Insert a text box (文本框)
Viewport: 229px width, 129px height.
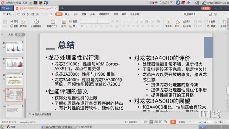[169, 24]
